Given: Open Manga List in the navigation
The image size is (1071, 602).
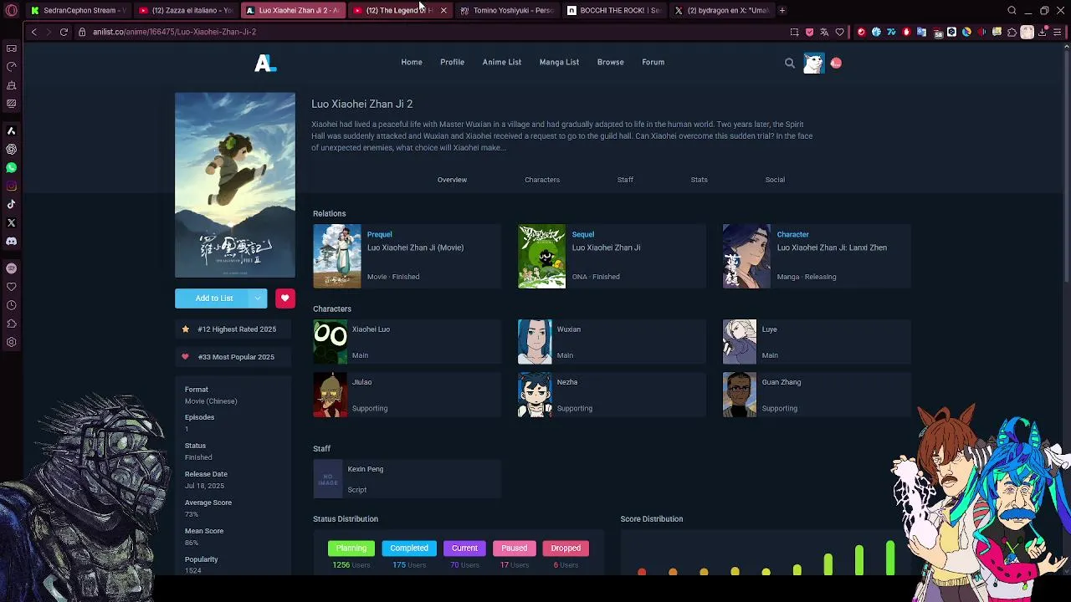Looking at the screenshot, I should pos(559,62).
